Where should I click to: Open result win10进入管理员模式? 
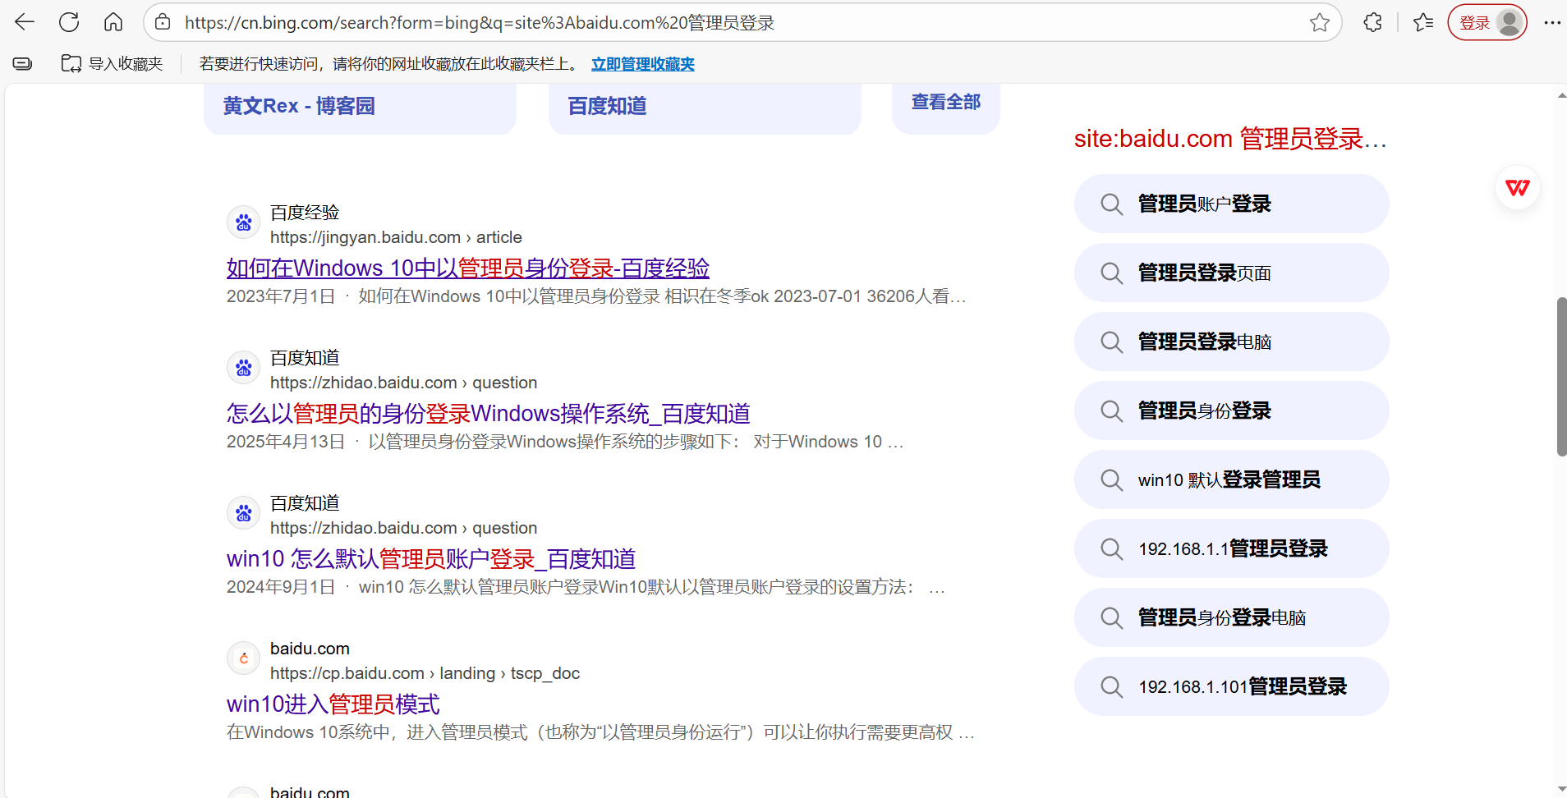(x=333, y=704)
